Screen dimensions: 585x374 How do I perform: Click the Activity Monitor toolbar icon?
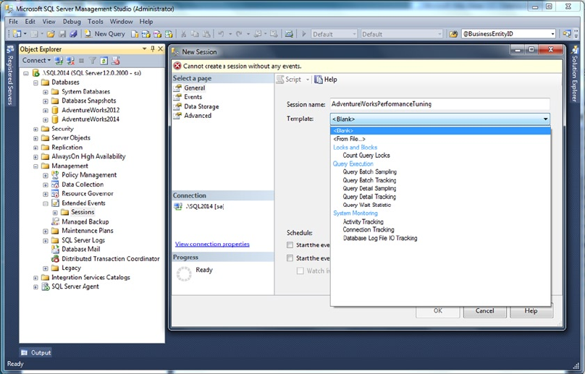(x=289, y=34)
